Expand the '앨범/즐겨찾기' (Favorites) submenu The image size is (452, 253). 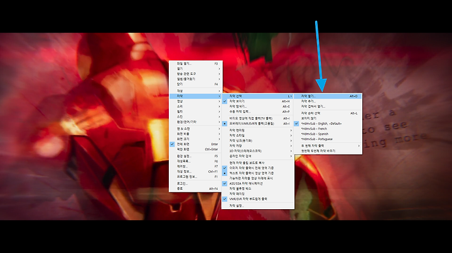pyautogui.click(x=195, y=79)
